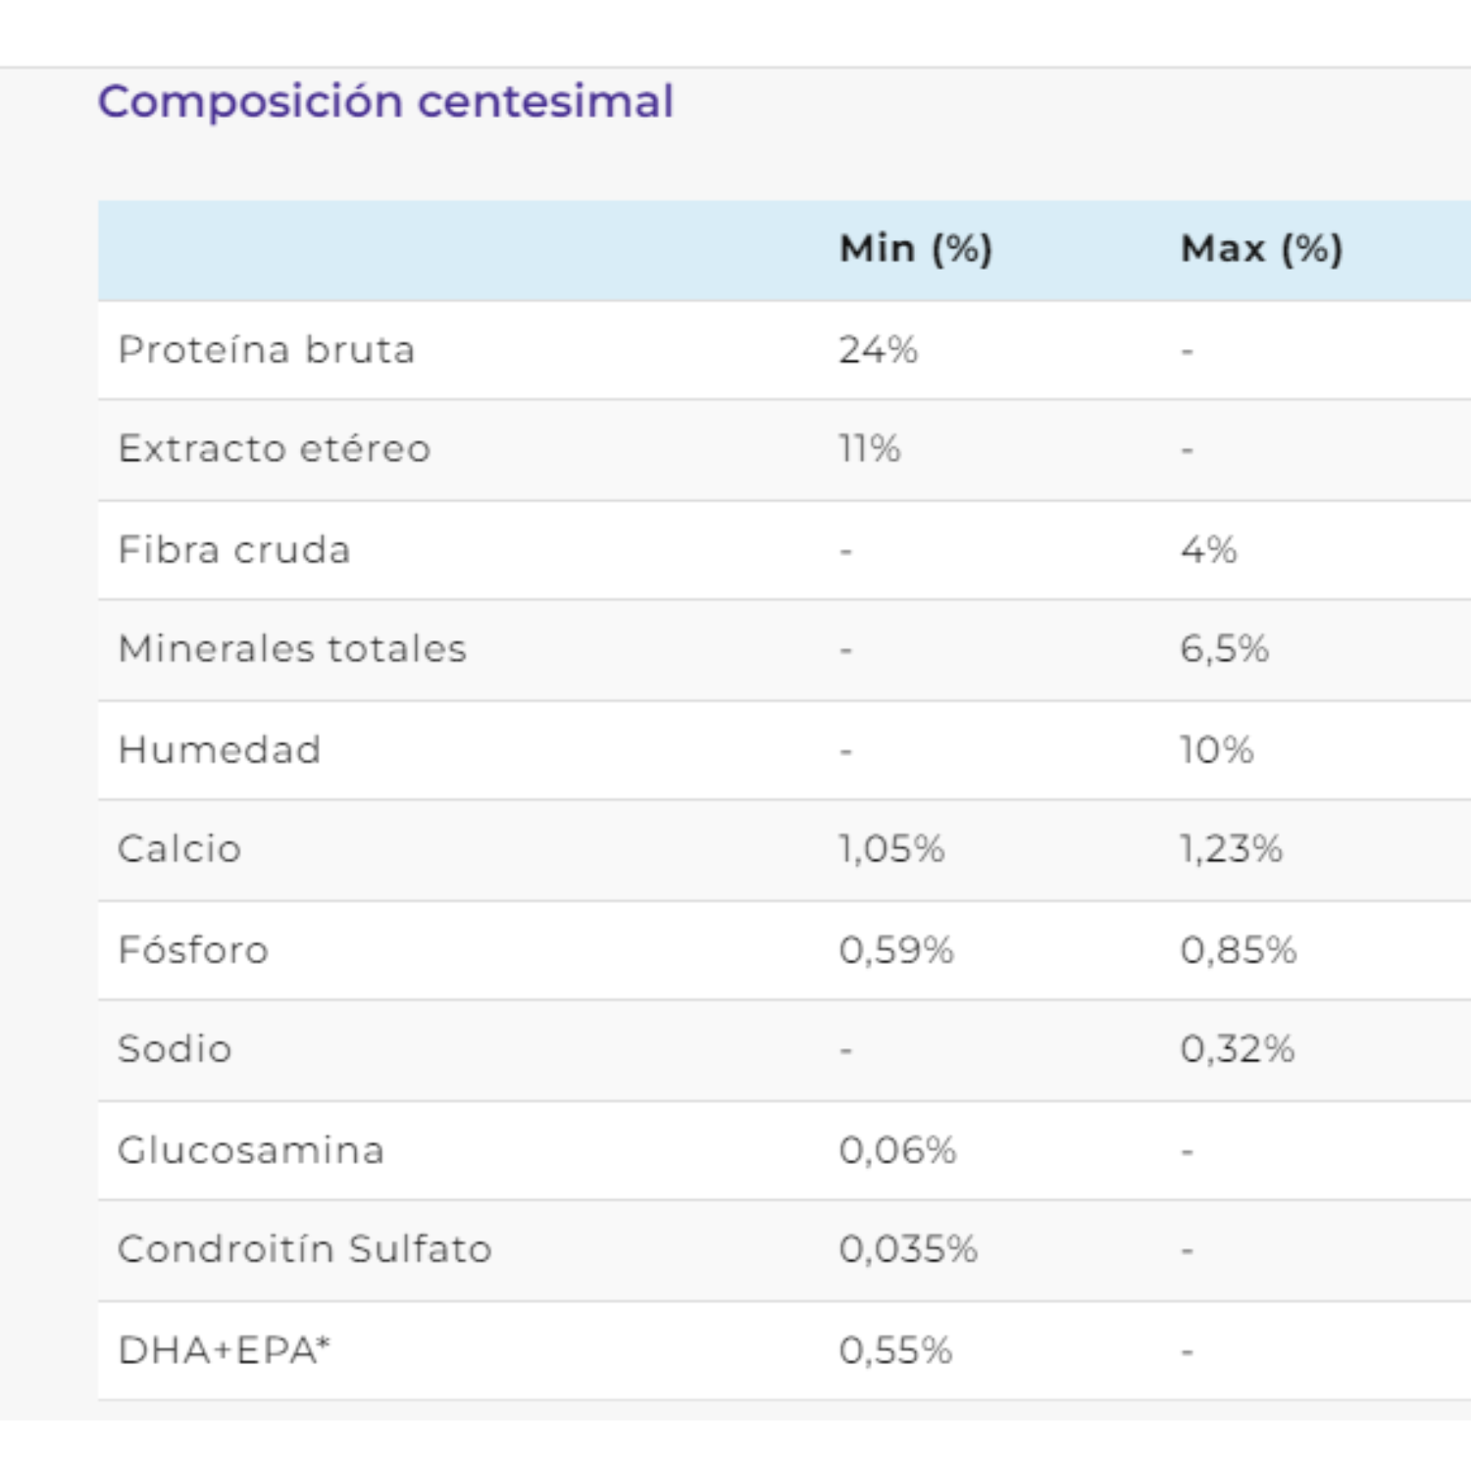
Task: Click the 11% extracto etéreo value
Action: 869,449
